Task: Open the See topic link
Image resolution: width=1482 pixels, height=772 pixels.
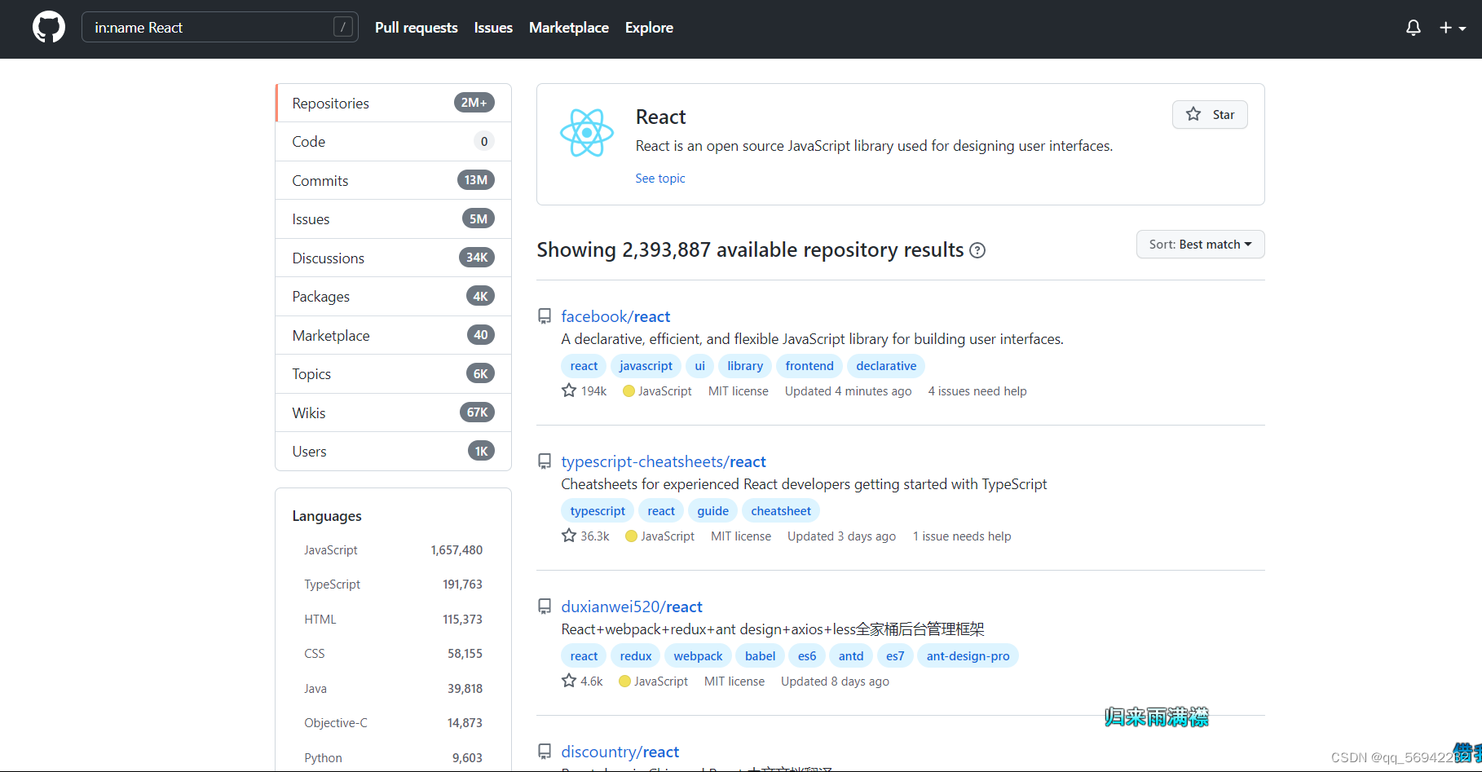Action: click(660, 179)
